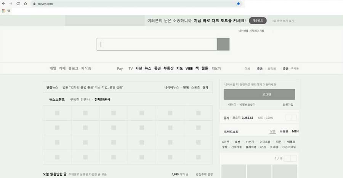Open 네이버뉴스 link in the news bar
343x178 pixels.
coord(171,87)
